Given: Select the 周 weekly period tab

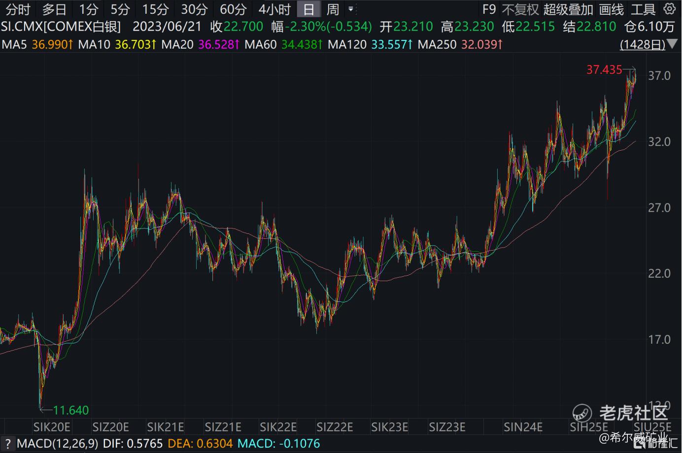Looking at the screenshot, I should (333, 9).
